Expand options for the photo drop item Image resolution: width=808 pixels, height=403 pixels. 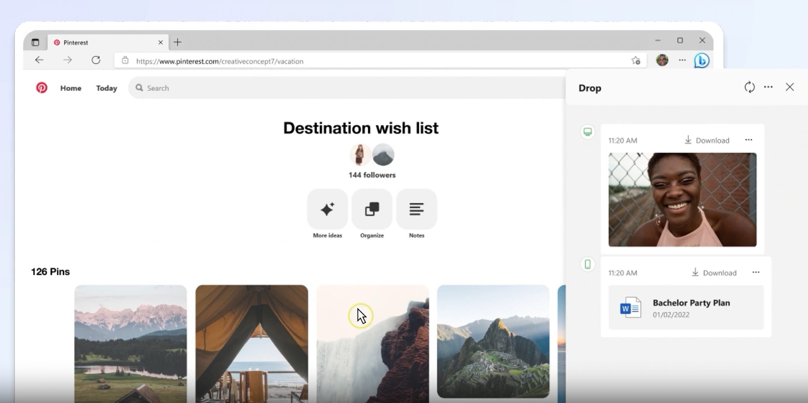pos(749,140)
